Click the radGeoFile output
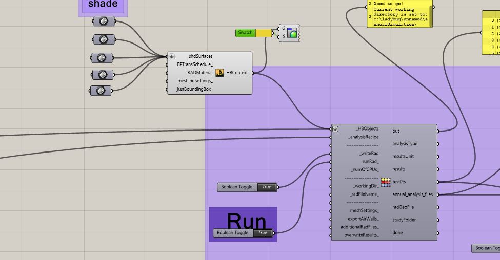 (403, 207)
